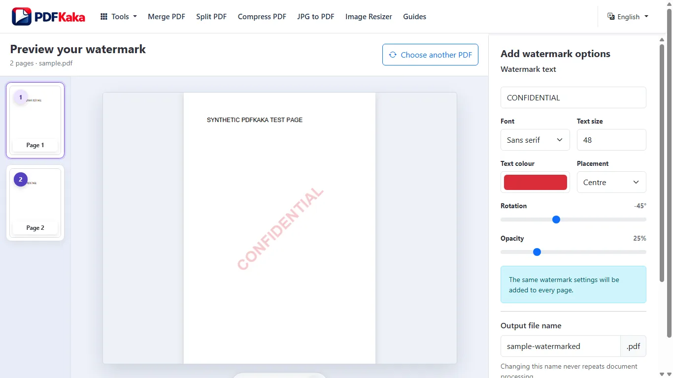Viewport: 673px width, 378px height.
Task: Open JPG to PDF tool
Action: click(x=316, y=17)
